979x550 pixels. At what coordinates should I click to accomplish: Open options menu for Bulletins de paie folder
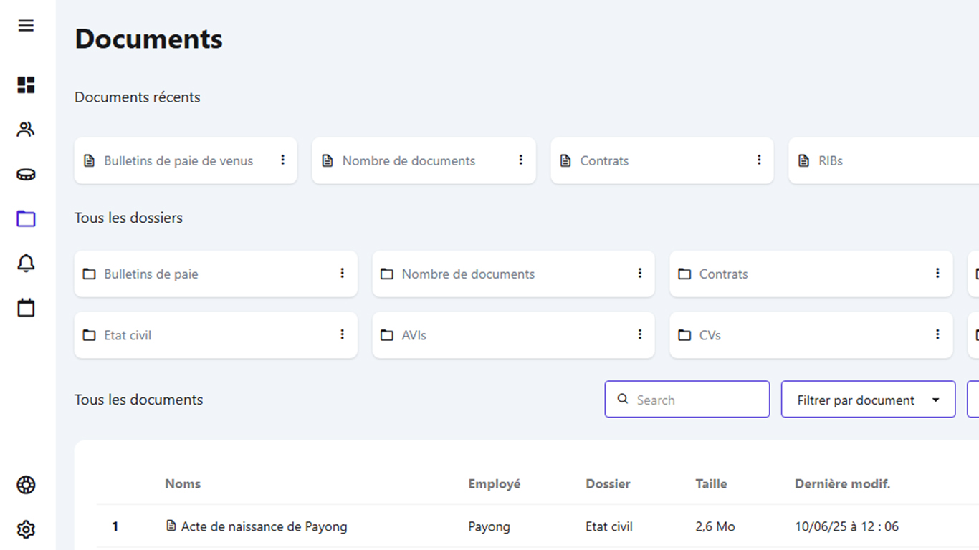click(342, 274)
